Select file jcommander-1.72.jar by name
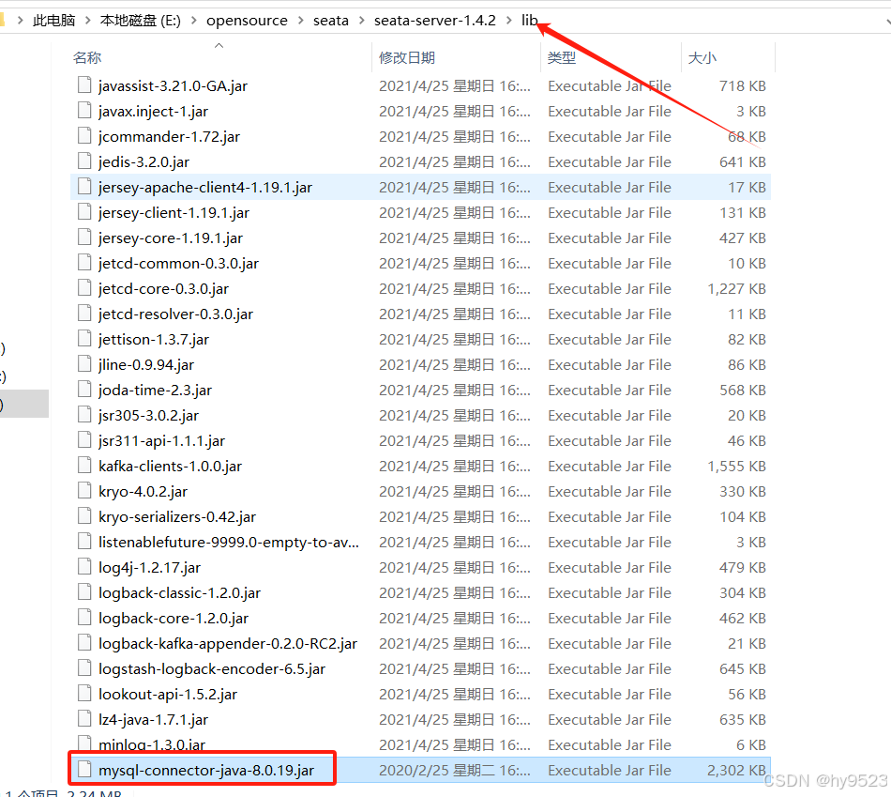This screenshot has height=797, width=891. pyautogui.click(x=170, y=136)
